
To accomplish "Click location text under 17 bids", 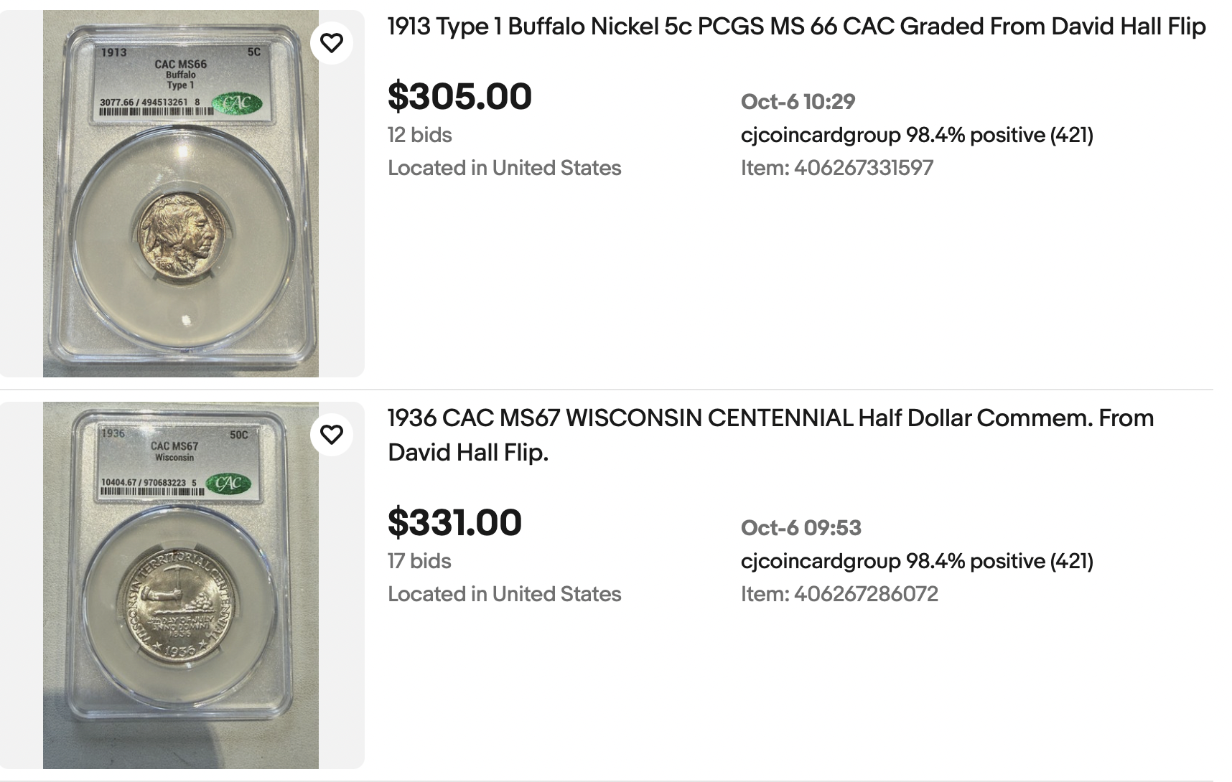I will pyautogui.click(x=504, y=594).
